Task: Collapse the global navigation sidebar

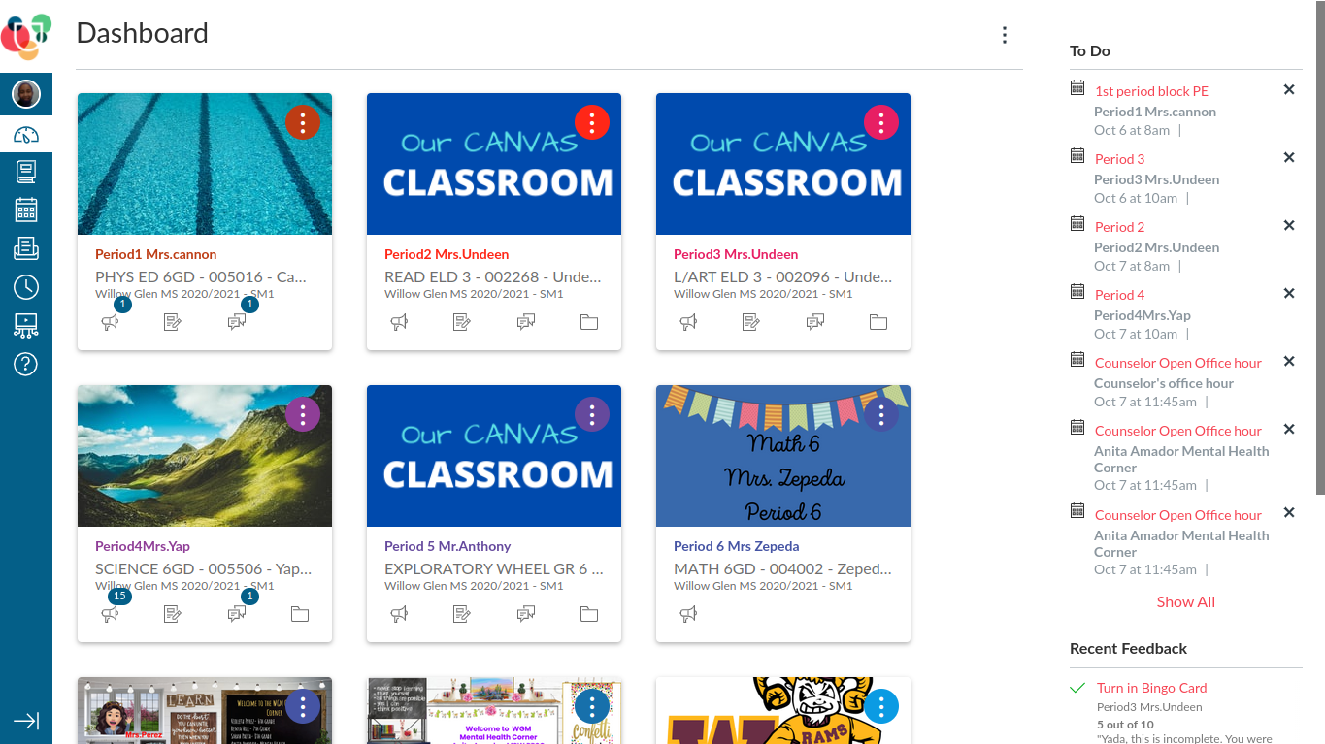Action: (x=26, y=721)
